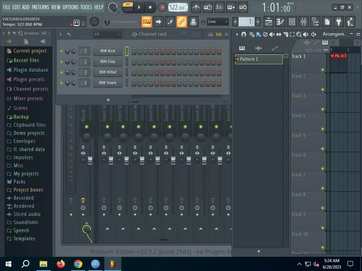Adjust the Insert 43 volume fader
This screenshot has width=362, height=271.
(x=127, y=161)
